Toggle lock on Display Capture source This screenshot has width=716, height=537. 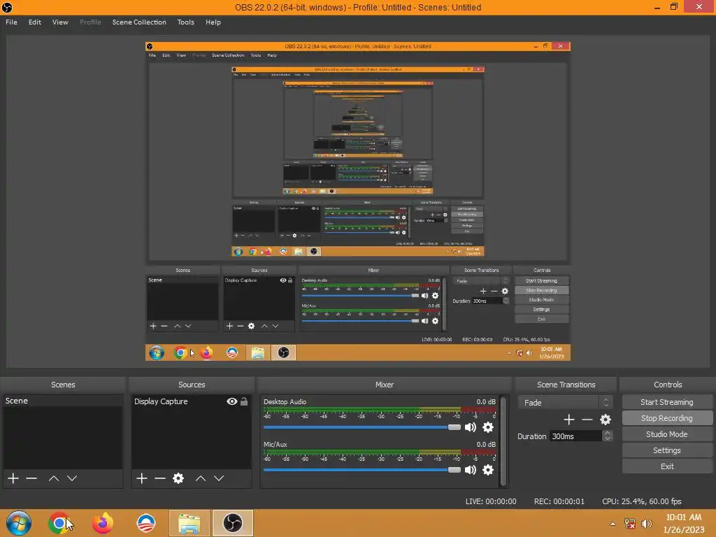coord(244,401)
